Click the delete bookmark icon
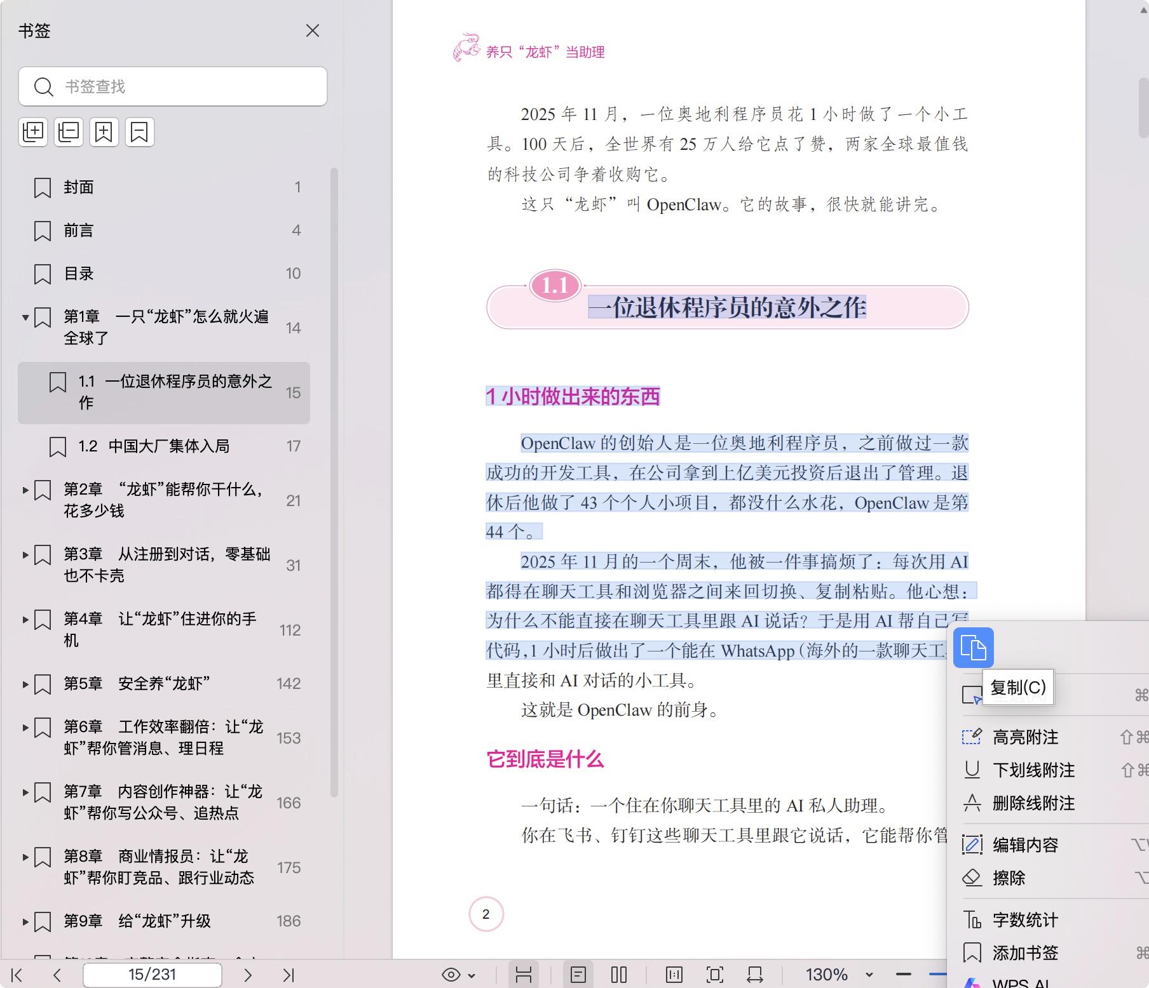 click(x=139, y=132)
